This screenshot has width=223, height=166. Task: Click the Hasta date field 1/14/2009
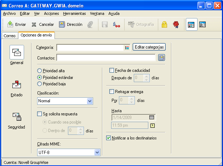[x=131, y=118]
